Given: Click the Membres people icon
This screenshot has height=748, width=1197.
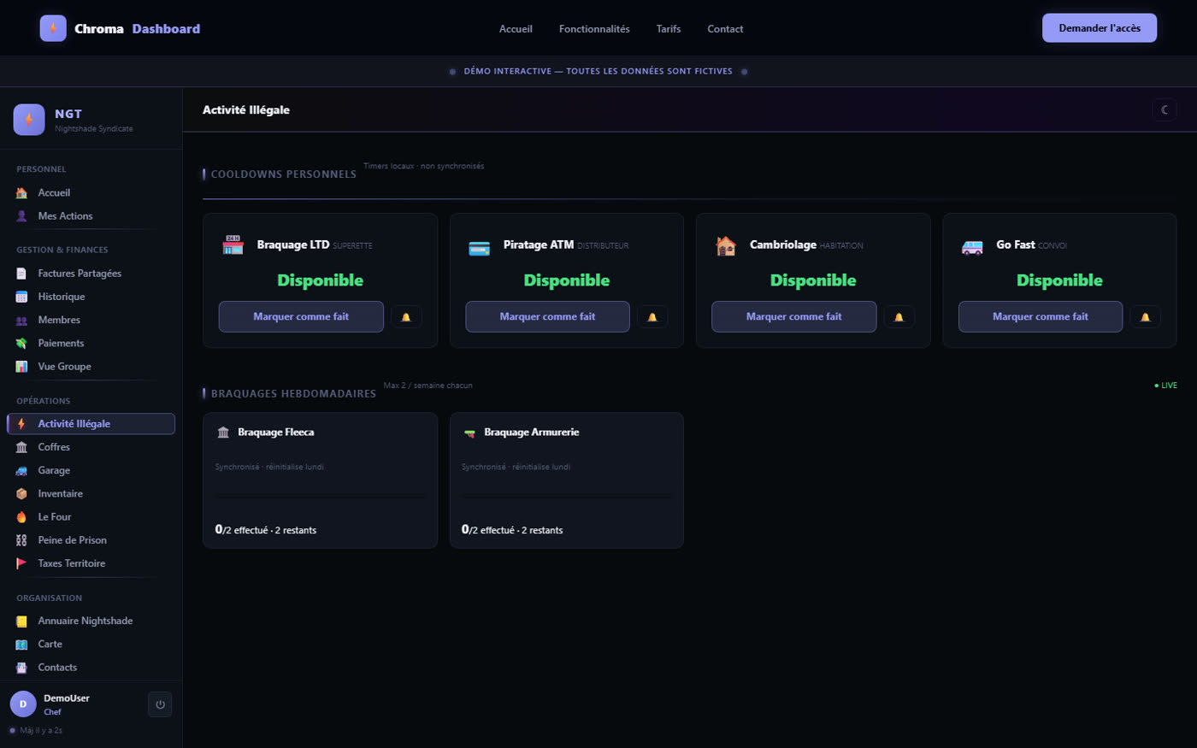Looking at the screenshot, I should (21, 320).
